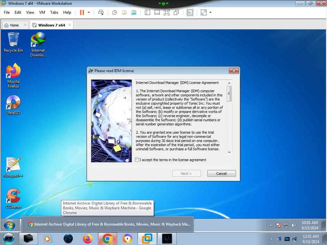
Task: Click the license text scroll-up arrow
Action: [x=229, y=83]
